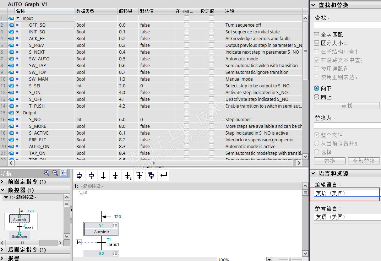Click the jump to step tool
381x261 pixels.
127,175
